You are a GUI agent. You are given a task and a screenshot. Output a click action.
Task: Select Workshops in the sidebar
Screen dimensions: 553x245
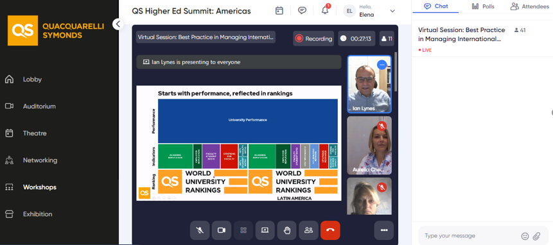click(x=40, y=187)
